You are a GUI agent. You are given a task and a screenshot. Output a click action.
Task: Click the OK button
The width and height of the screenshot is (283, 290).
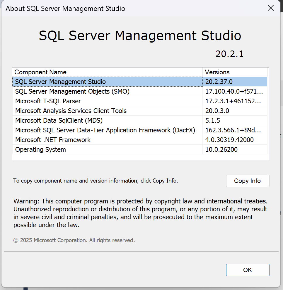click(248, 270)
